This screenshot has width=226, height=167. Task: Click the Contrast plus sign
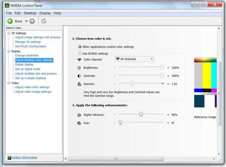coord(168,76)
